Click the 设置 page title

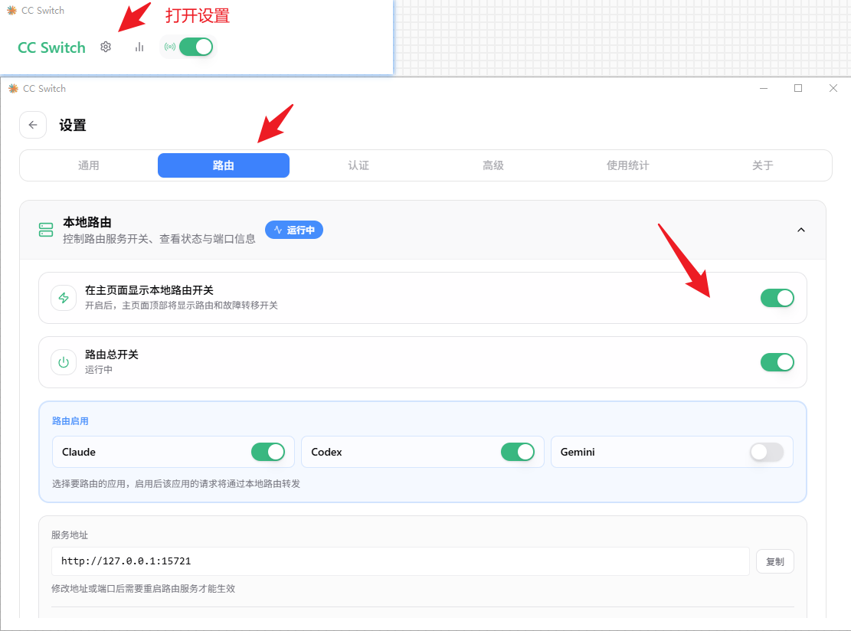[73, 126]
